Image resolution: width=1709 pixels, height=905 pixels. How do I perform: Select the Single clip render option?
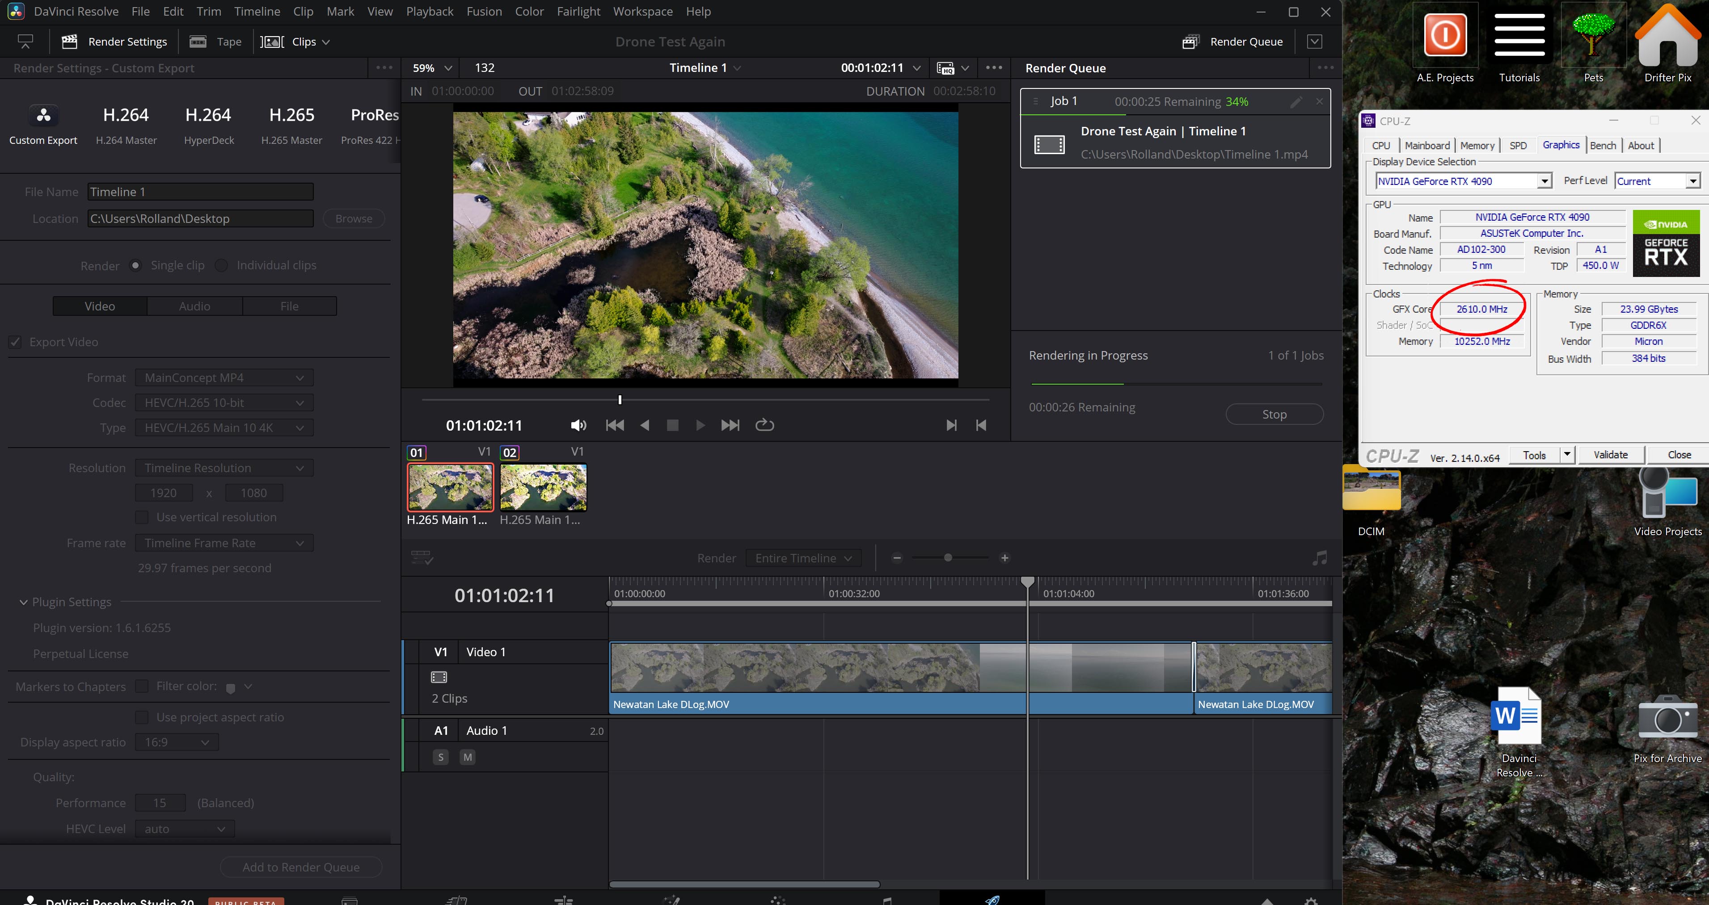(x=135, y=265)
